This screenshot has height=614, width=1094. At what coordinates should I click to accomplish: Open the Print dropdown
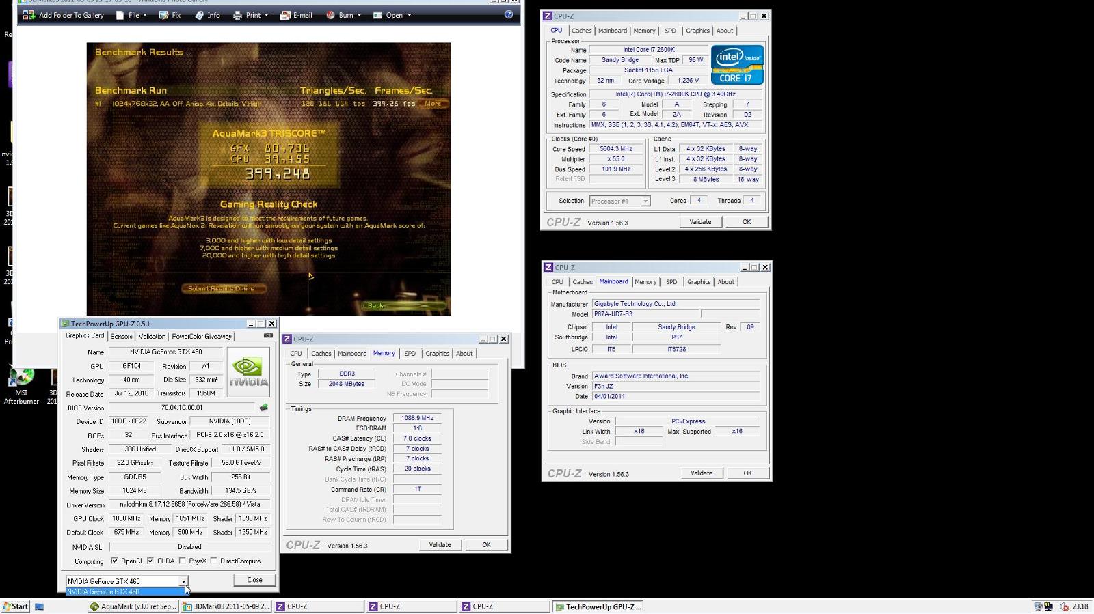[251, 15]
